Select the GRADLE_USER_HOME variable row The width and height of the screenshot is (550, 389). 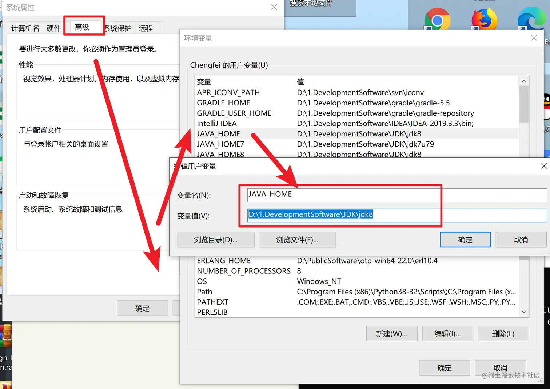[x=357, y=113]
